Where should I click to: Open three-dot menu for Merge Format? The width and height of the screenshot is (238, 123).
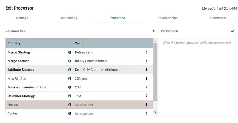pyautogui.click(x=146, y=61)
